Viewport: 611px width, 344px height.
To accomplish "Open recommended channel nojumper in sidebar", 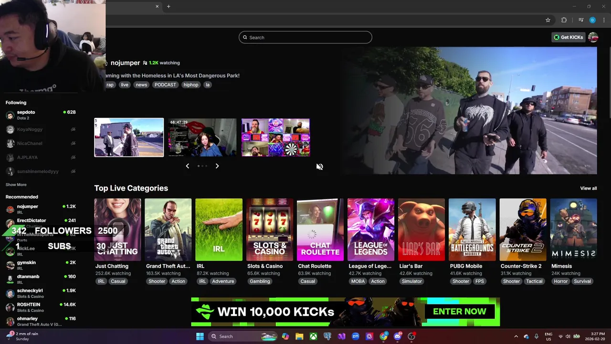I will point(41,209).
